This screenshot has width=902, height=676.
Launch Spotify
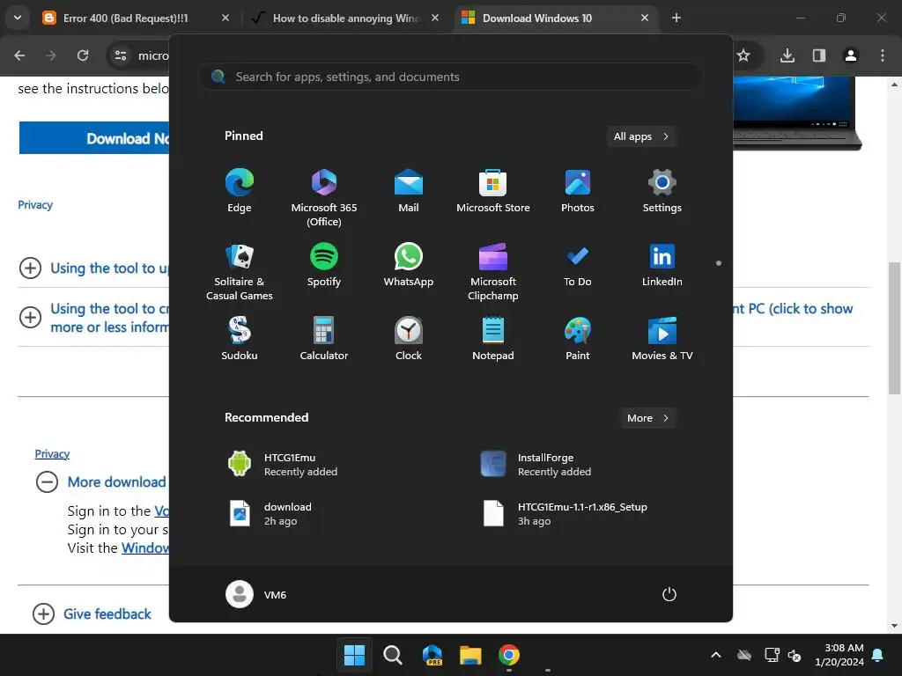(324, 265)
